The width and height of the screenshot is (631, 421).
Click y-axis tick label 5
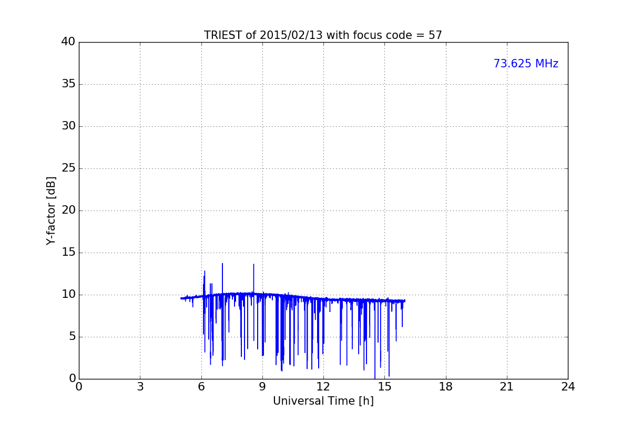(x=72, y=337)
